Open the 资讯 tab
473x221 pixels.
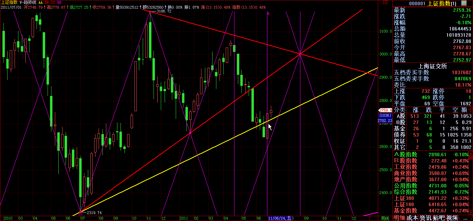(x=426, y=218)
